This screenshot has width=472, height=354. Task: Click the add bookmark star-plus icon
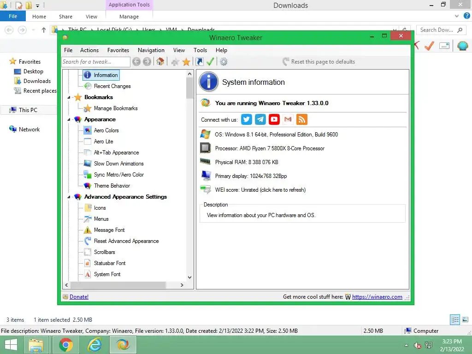coord(175,62)
